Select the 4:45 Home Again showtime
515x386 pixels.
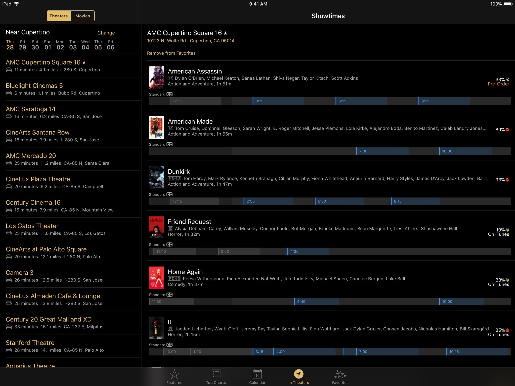(x=316, y=302)
